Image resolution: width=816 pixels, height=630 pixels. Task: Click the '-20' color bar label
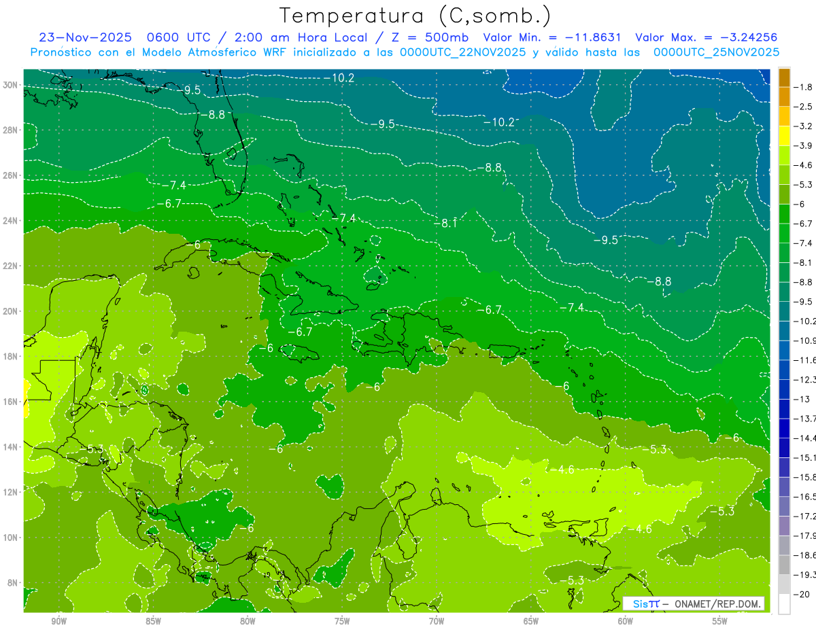[801, 595]
